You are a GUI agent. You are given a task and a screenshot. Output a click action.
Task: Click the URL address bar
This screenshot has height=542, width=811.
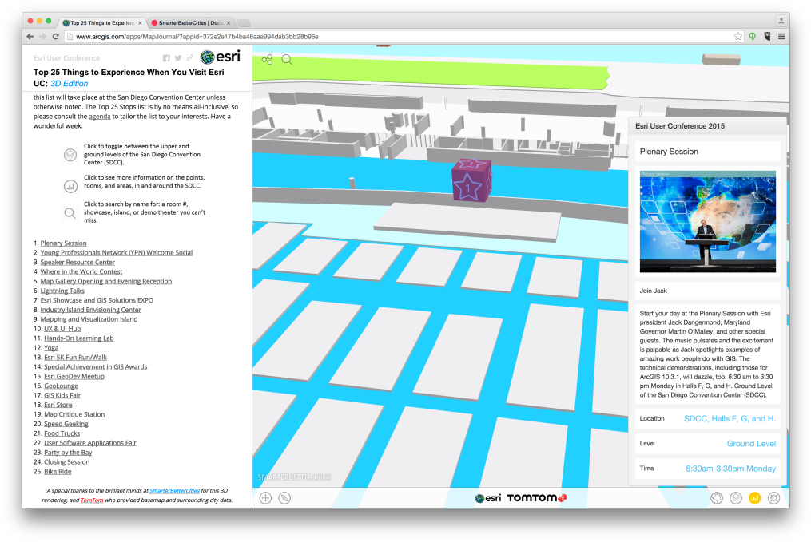[x=398, y=37]
